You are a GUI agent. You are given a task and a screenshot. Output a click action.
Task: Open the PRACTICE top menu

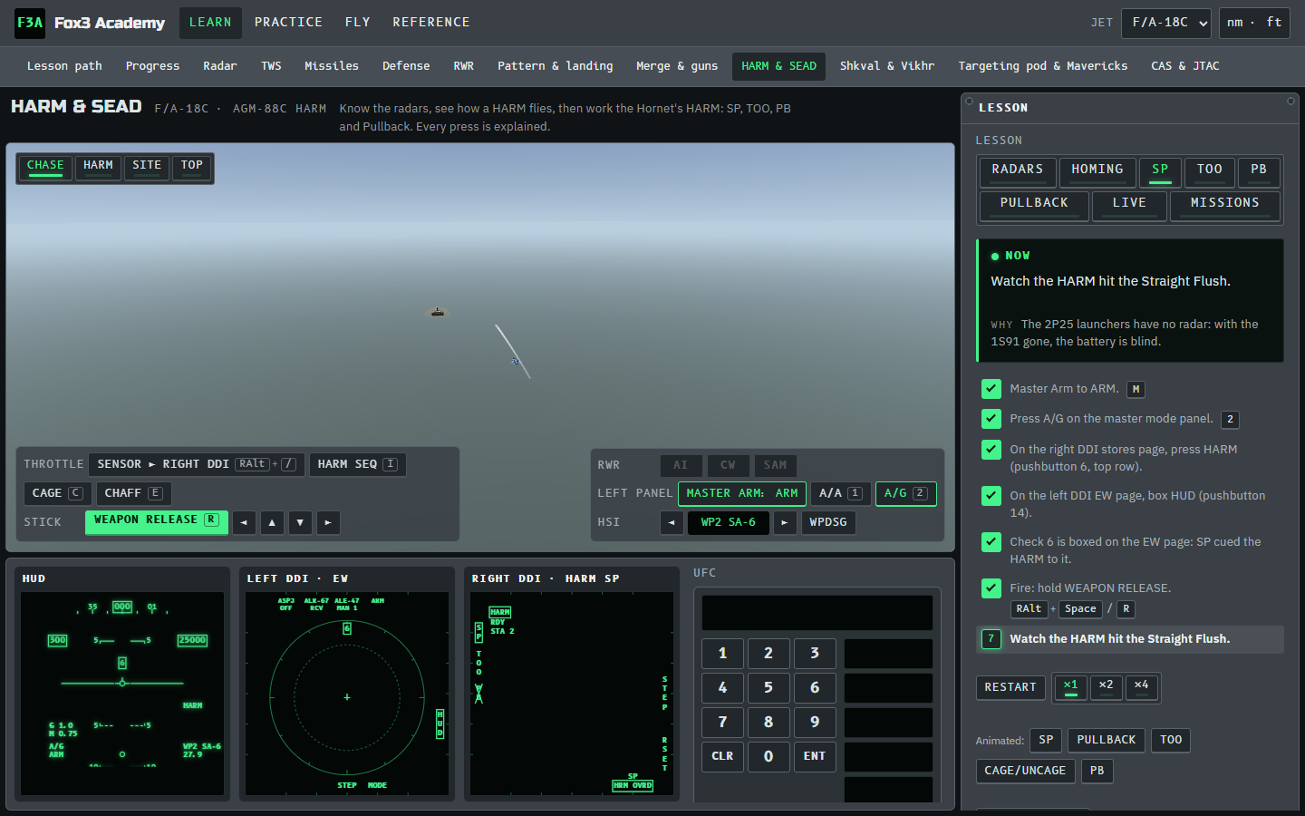pyautogui.click(x=288, y=23)
